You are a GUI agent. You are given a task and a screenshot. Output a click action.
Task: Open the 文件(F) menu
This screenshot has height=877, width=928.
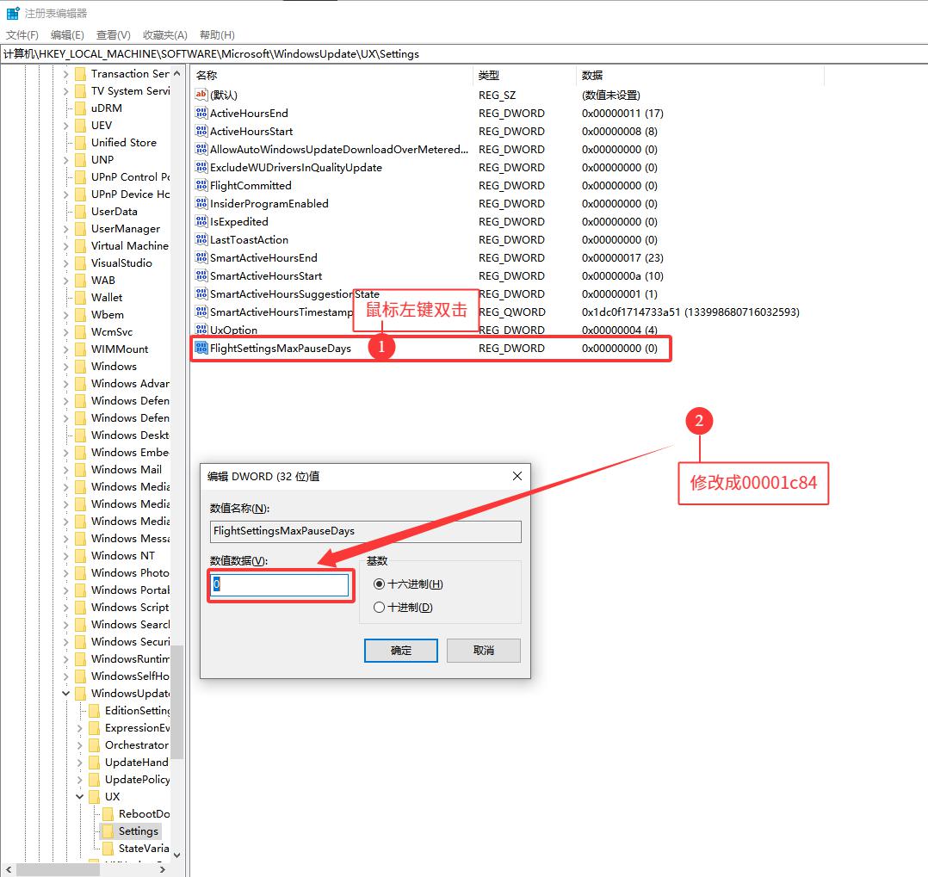pos(22,35)
